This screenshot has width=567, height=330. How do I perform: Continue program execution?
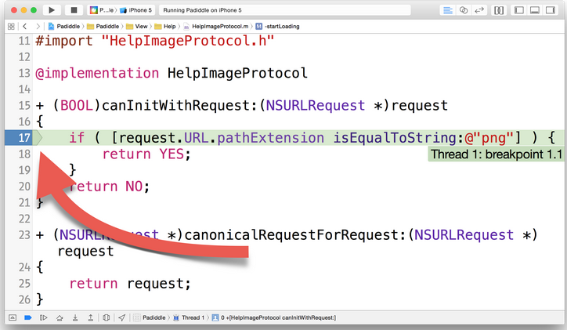(43, 317)
